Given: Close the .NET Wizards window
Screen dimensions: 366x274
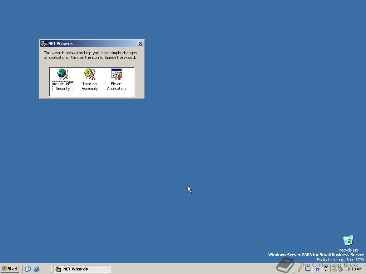Looking at the screenshot, I should click(140, 43).
